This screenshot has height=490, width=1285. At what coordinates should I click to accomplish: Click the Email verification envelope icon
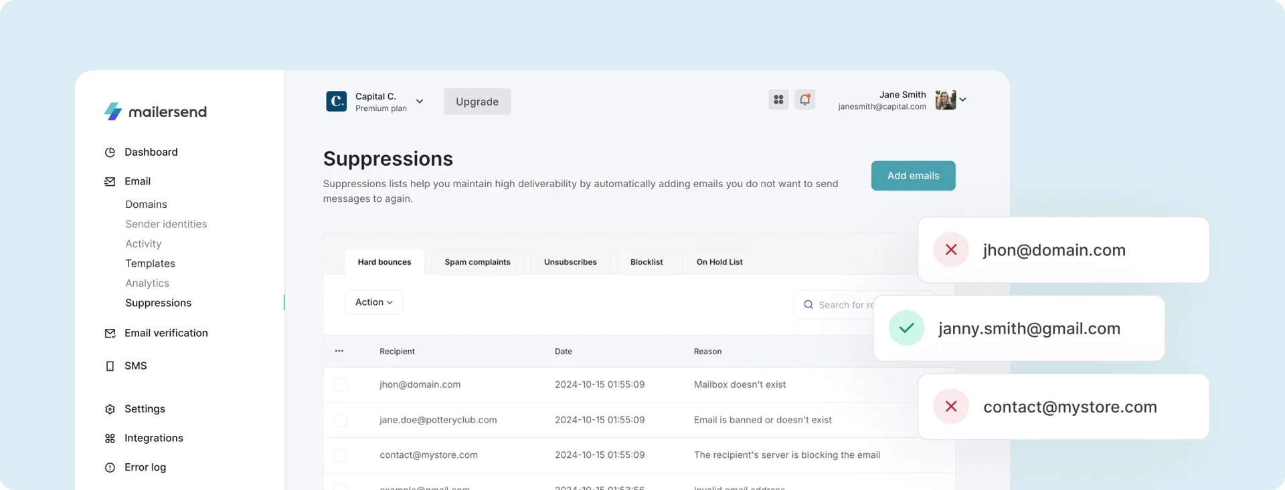coord(110,333)
